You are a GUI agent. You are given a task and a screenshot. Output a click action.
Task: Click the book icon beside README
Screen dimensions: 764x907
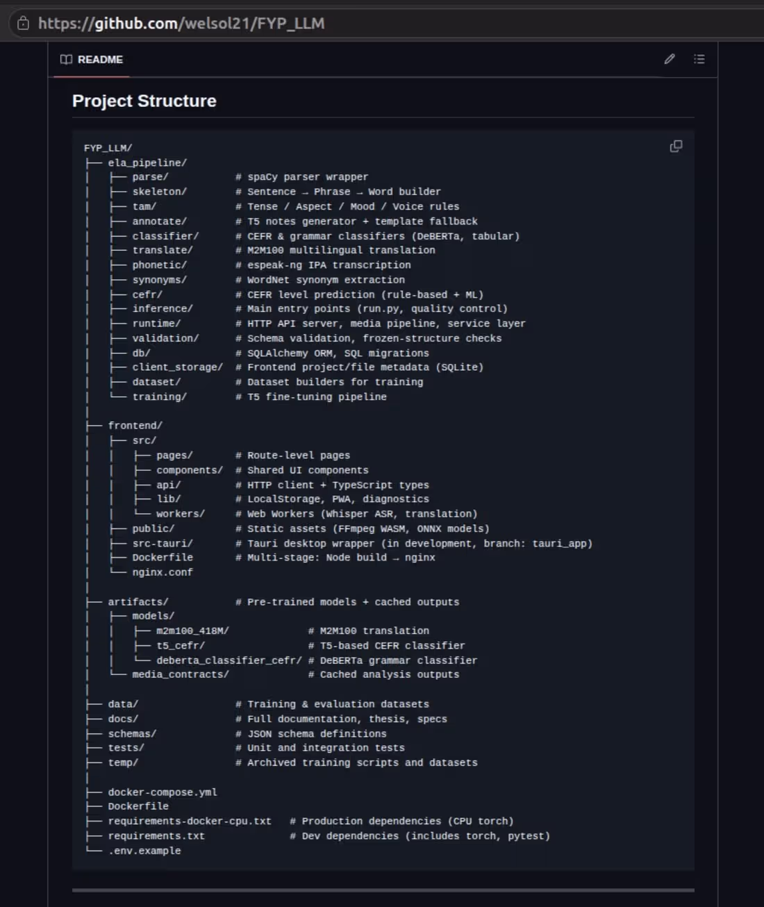[x=66, y=60]
